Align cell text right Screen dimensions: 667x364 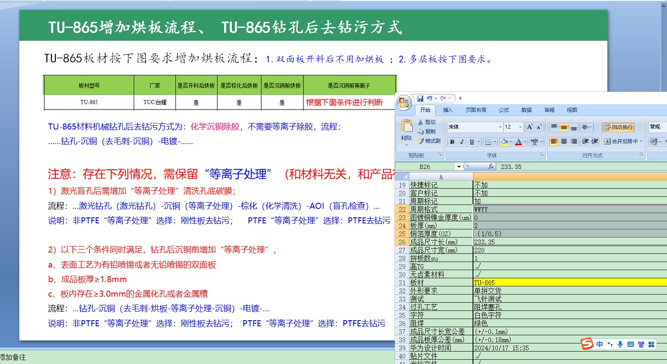pyautogui.click(x=574, y=141)
